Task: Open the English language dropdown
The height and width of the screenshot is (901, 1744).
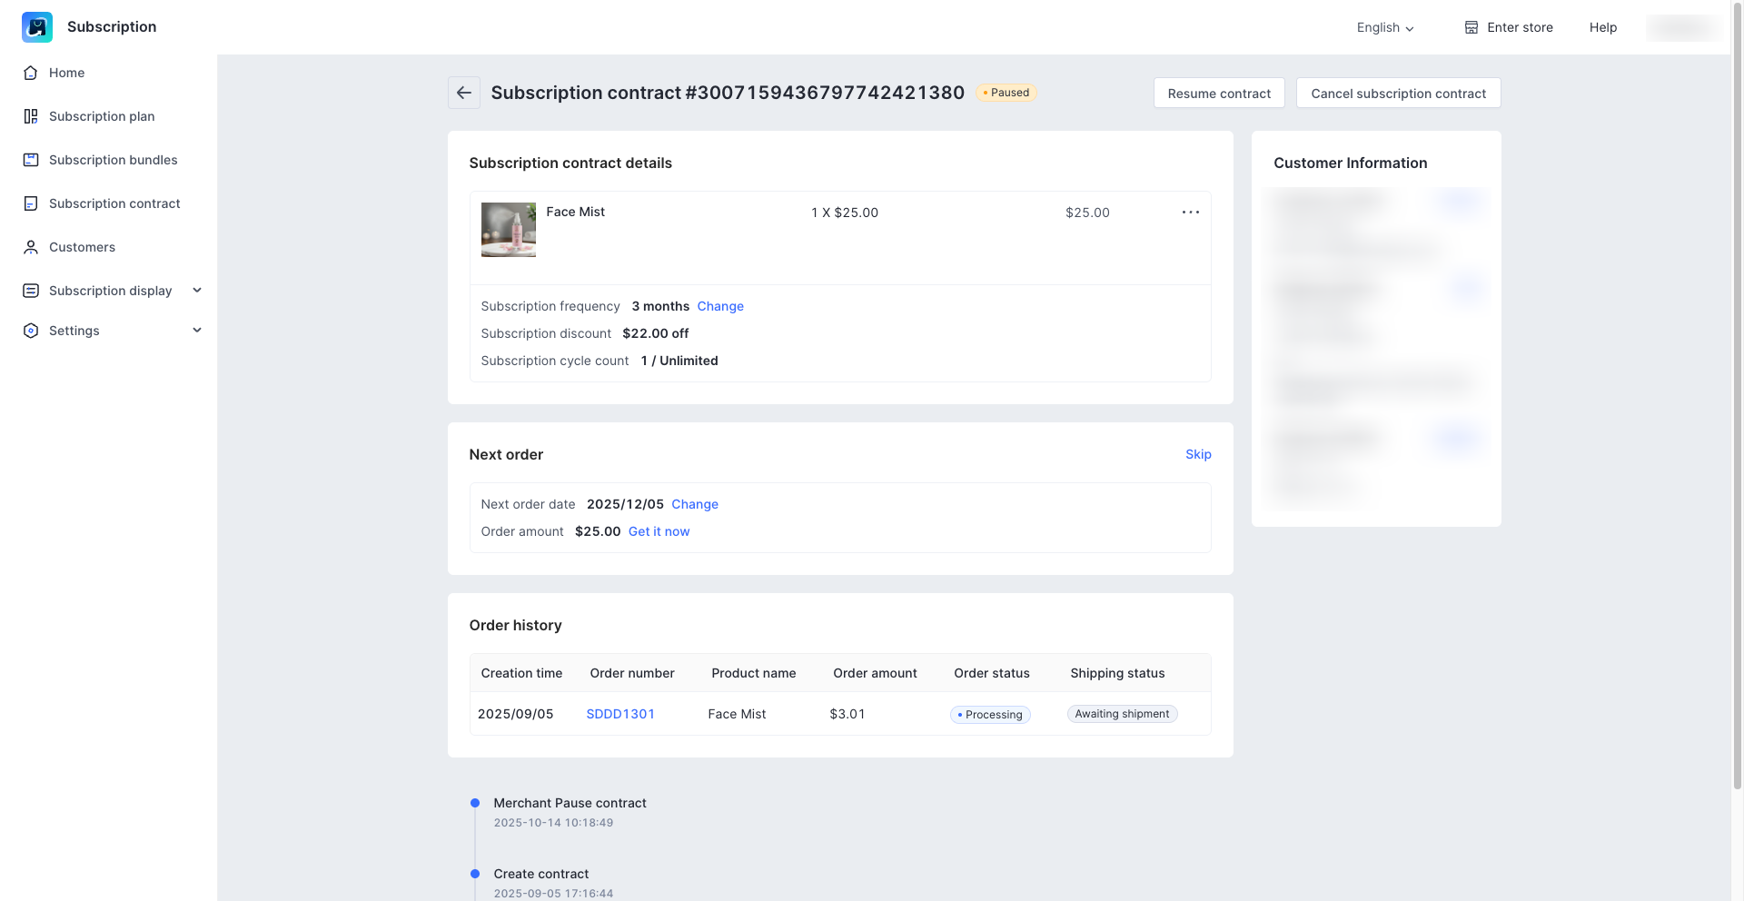Action: 1384,27
